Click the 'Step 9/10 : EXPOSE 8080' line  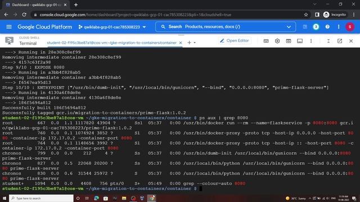click(x=33, y=67)
